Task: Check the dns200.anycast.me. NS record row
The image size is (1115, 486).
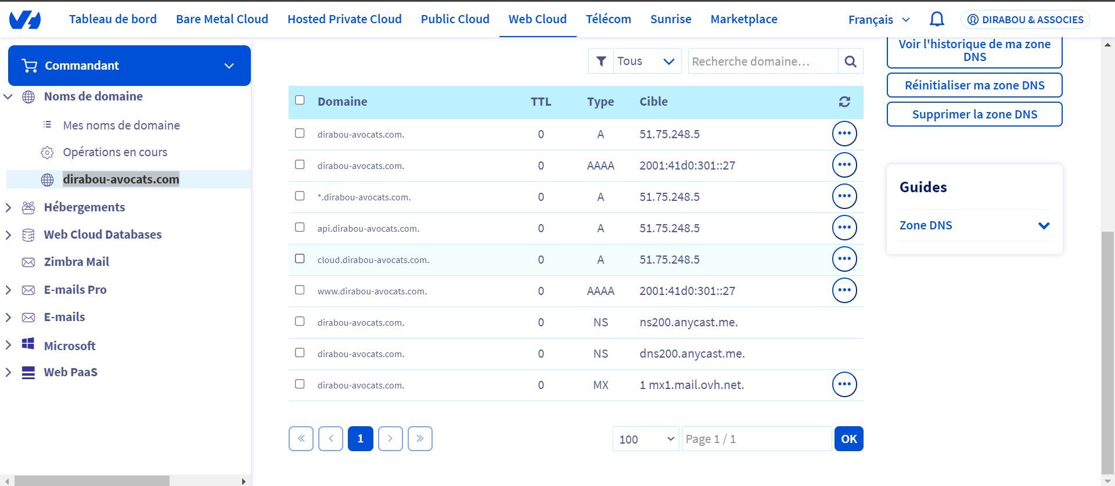Action: 300,352
